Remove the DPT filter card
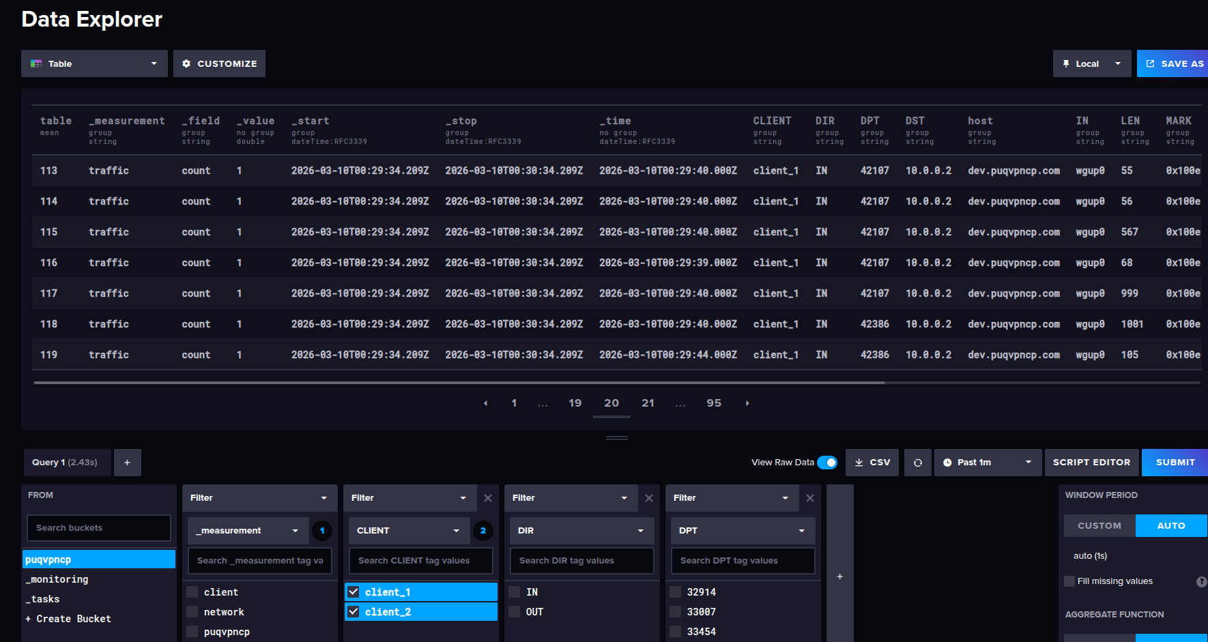 click(x=810, y=498)
